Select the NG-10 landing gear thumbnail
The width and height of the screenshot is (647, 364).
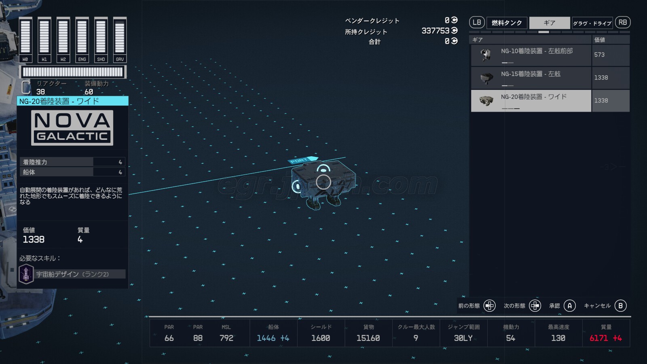[x=486, y=55]
